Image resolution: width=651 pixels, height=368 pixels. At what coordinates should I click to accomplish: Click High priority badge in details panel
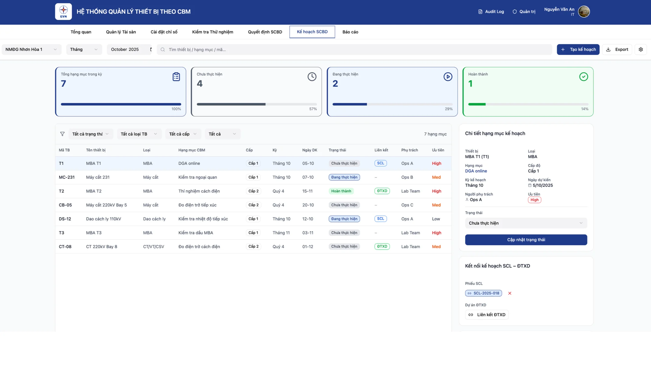pyautogui.click(x=534, y=200)
